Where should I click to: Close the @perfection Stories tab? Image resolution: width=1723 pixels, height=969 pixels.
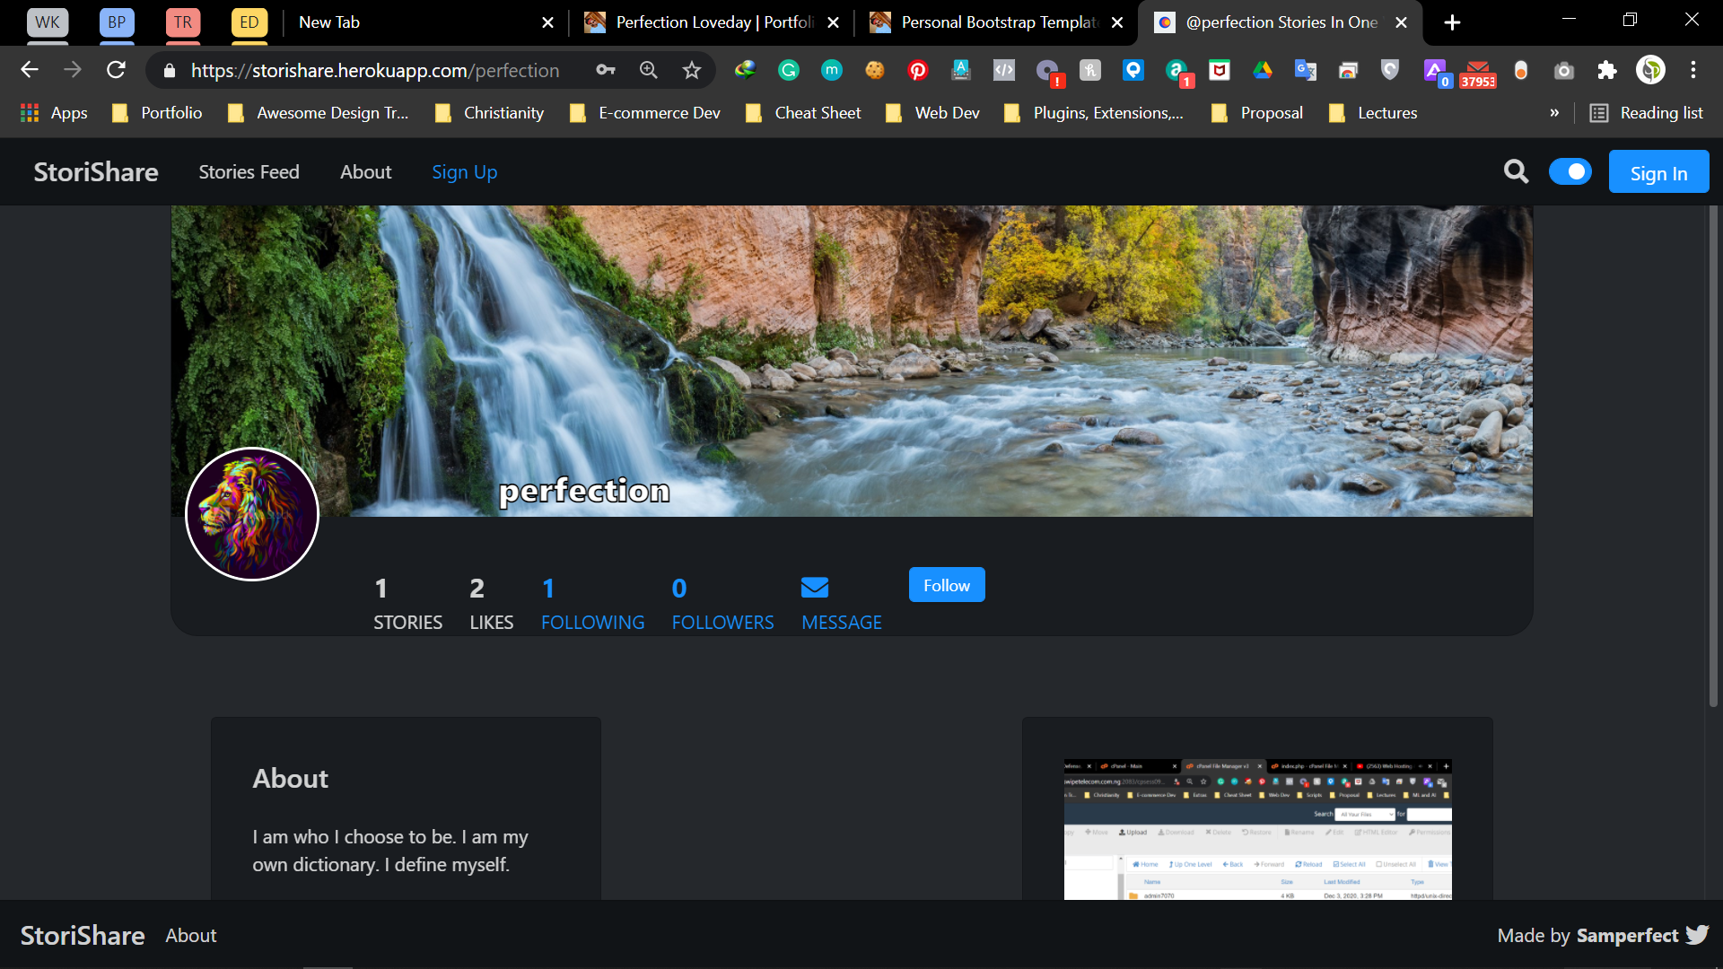tap(1401, 22)
